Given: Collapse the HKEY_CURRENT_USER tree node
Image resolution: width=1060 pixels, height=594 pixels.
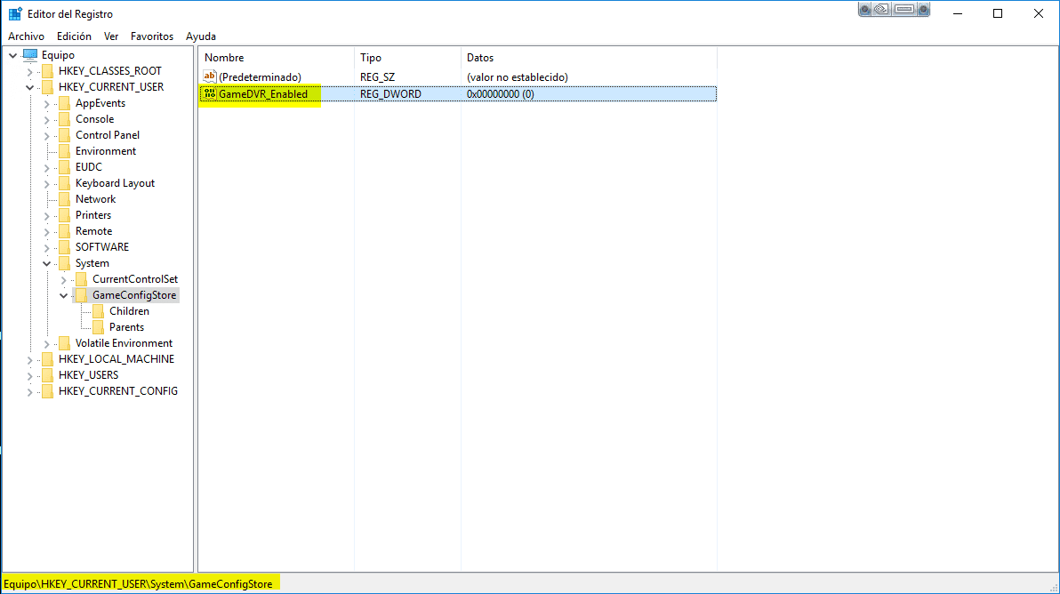Looking at the screenshot, I should point(30,87).
